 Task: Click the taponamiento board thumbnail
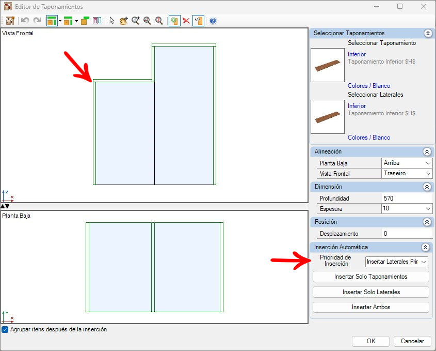(328, 65)
